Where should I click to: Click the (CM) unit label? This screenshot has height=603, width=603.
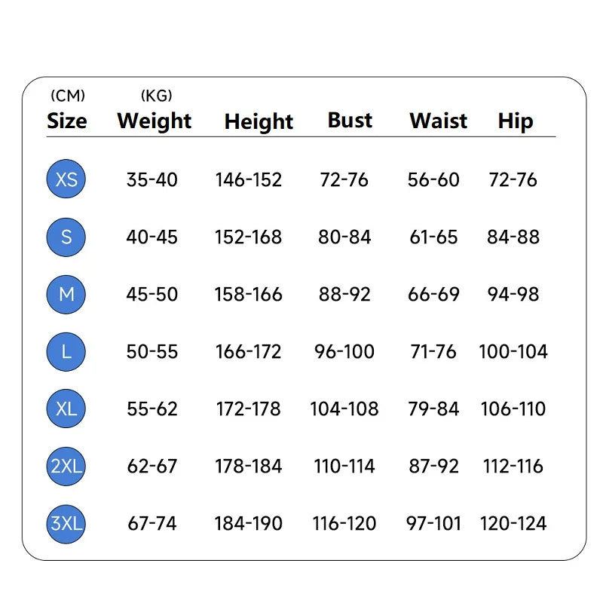(x=68, y=96)
